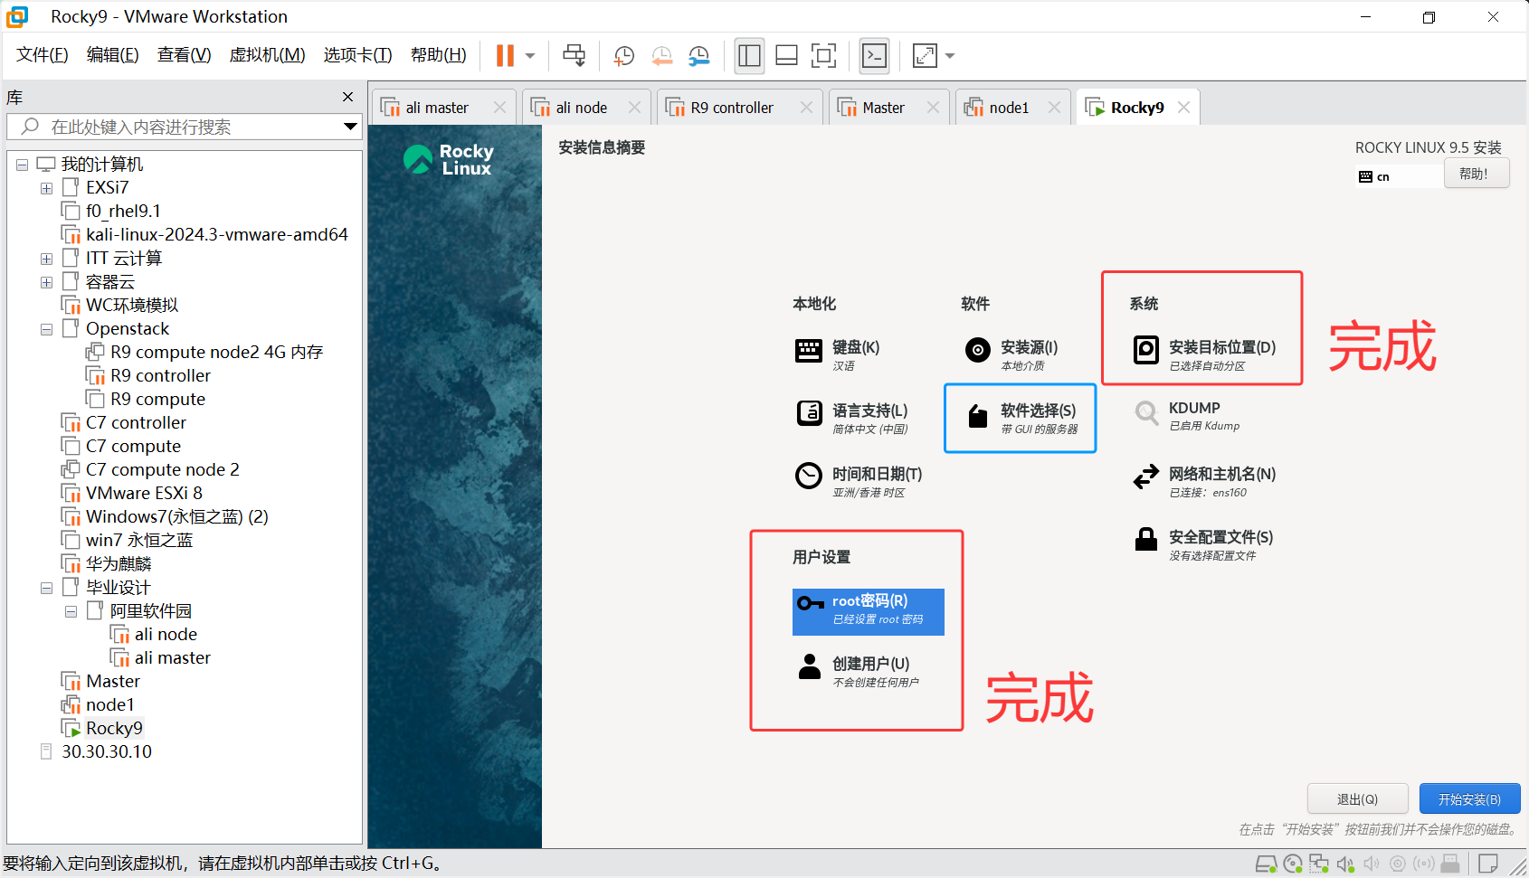
Task: Click the virtual machine notes icon
Action: coord(1487,864)
